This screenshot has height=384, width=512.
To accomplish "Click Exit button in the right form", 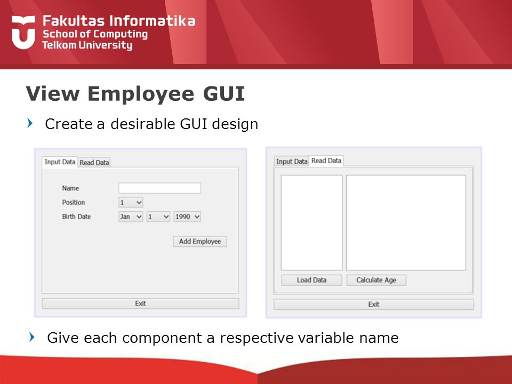I will click(x=373, y=305).
